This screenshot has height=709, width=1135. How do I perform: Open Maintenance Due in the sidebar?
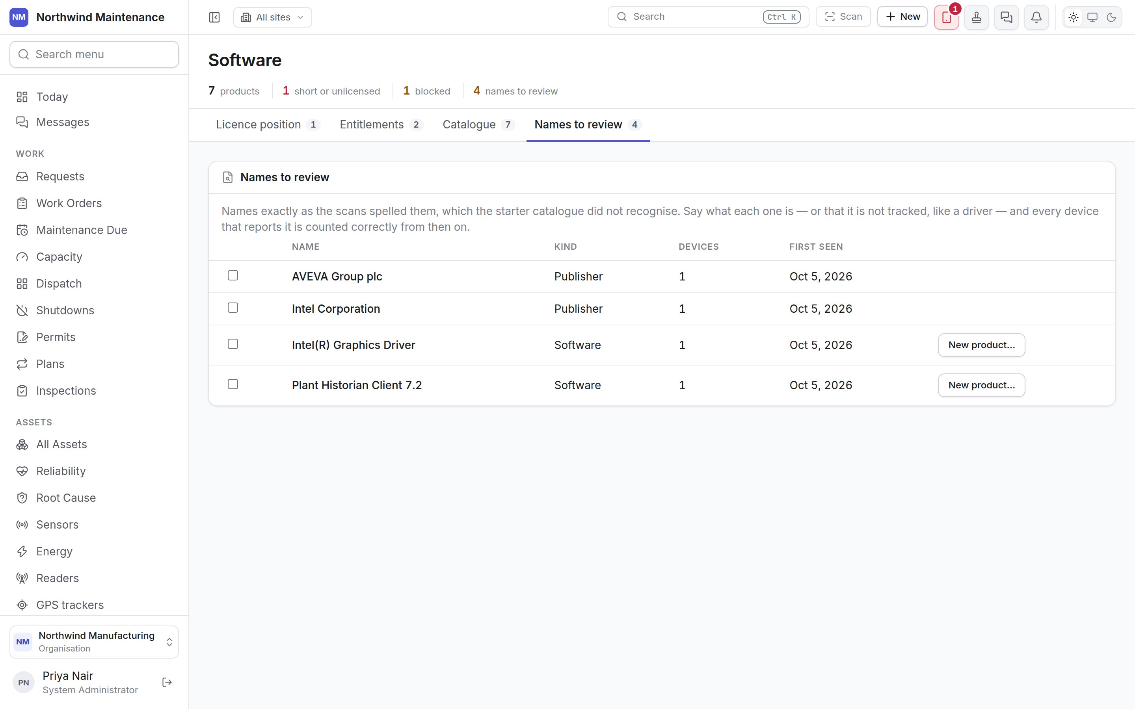[94, 230]
